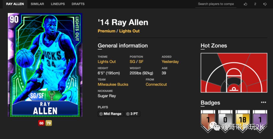The image size is (273, 139).
Task: Click the 3 PT play tag
Action: 132,114
